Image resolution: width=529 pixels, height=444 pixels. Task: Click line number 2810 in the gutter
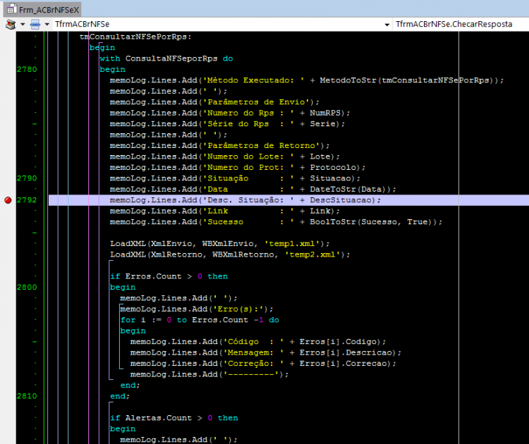[x=27, y=396]
